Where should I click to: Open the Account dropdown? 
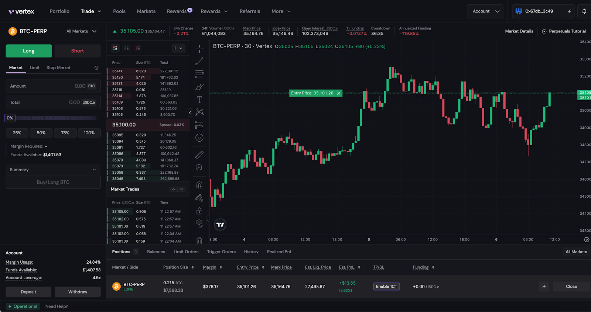[x=485, y=11]
